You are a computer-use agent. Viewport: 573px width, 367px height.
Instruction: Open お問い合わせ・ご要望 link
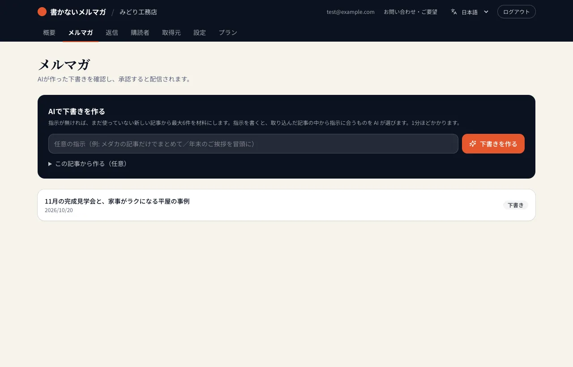click(x=411, y=12)
